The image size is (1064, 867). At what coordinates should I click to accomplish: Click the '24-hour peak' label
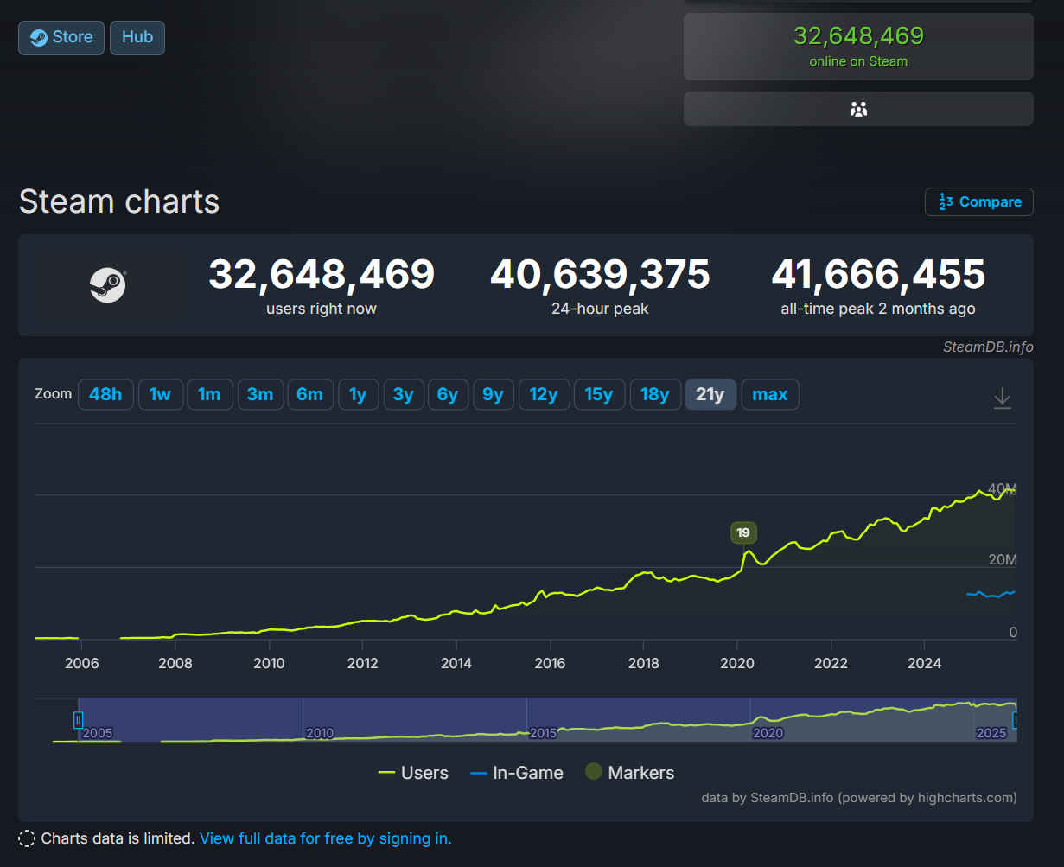click(600, 309)
